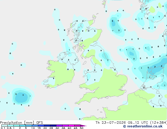Screen dimensions: 167x129
Task: Click the '20' legend scale label
Action: 45,128
